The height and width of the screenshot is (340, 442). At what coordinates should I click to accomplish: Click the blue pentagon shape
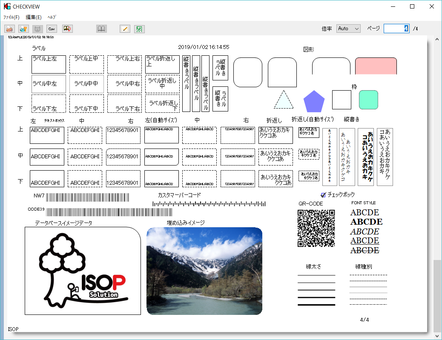point(314,101)
